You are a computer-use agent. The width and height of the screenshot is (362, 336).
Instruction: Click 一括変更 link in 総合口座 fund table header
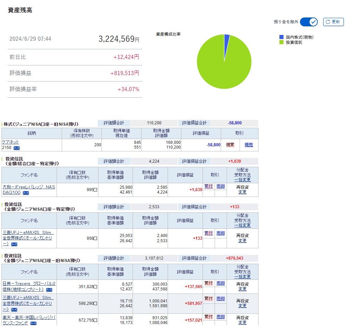coord(242,180)
